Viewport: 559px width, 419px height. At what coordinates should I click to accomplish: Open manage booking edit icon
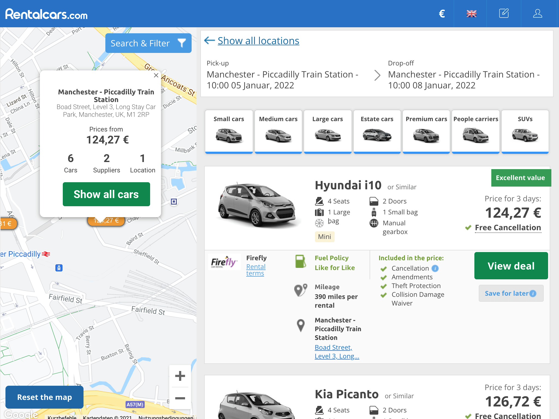[x=504, y=13]
